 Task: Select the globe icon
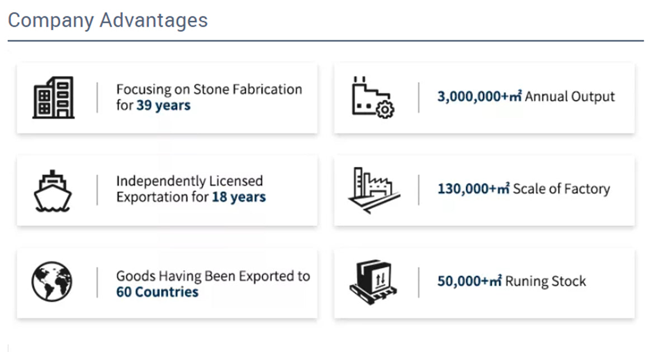[x=52, y=282]
